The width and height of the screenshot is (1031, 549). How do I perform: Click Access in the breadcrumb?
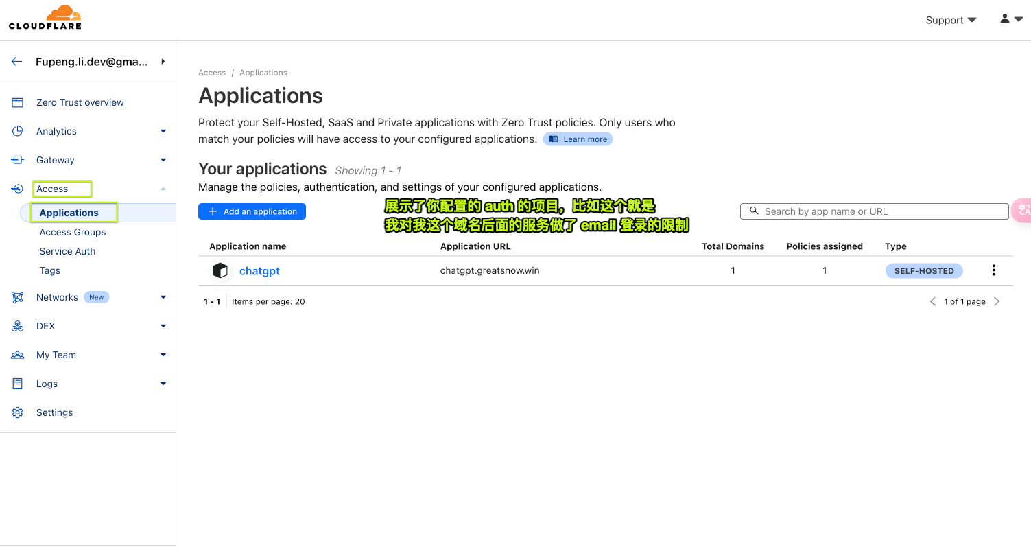[x=212, y=73]
